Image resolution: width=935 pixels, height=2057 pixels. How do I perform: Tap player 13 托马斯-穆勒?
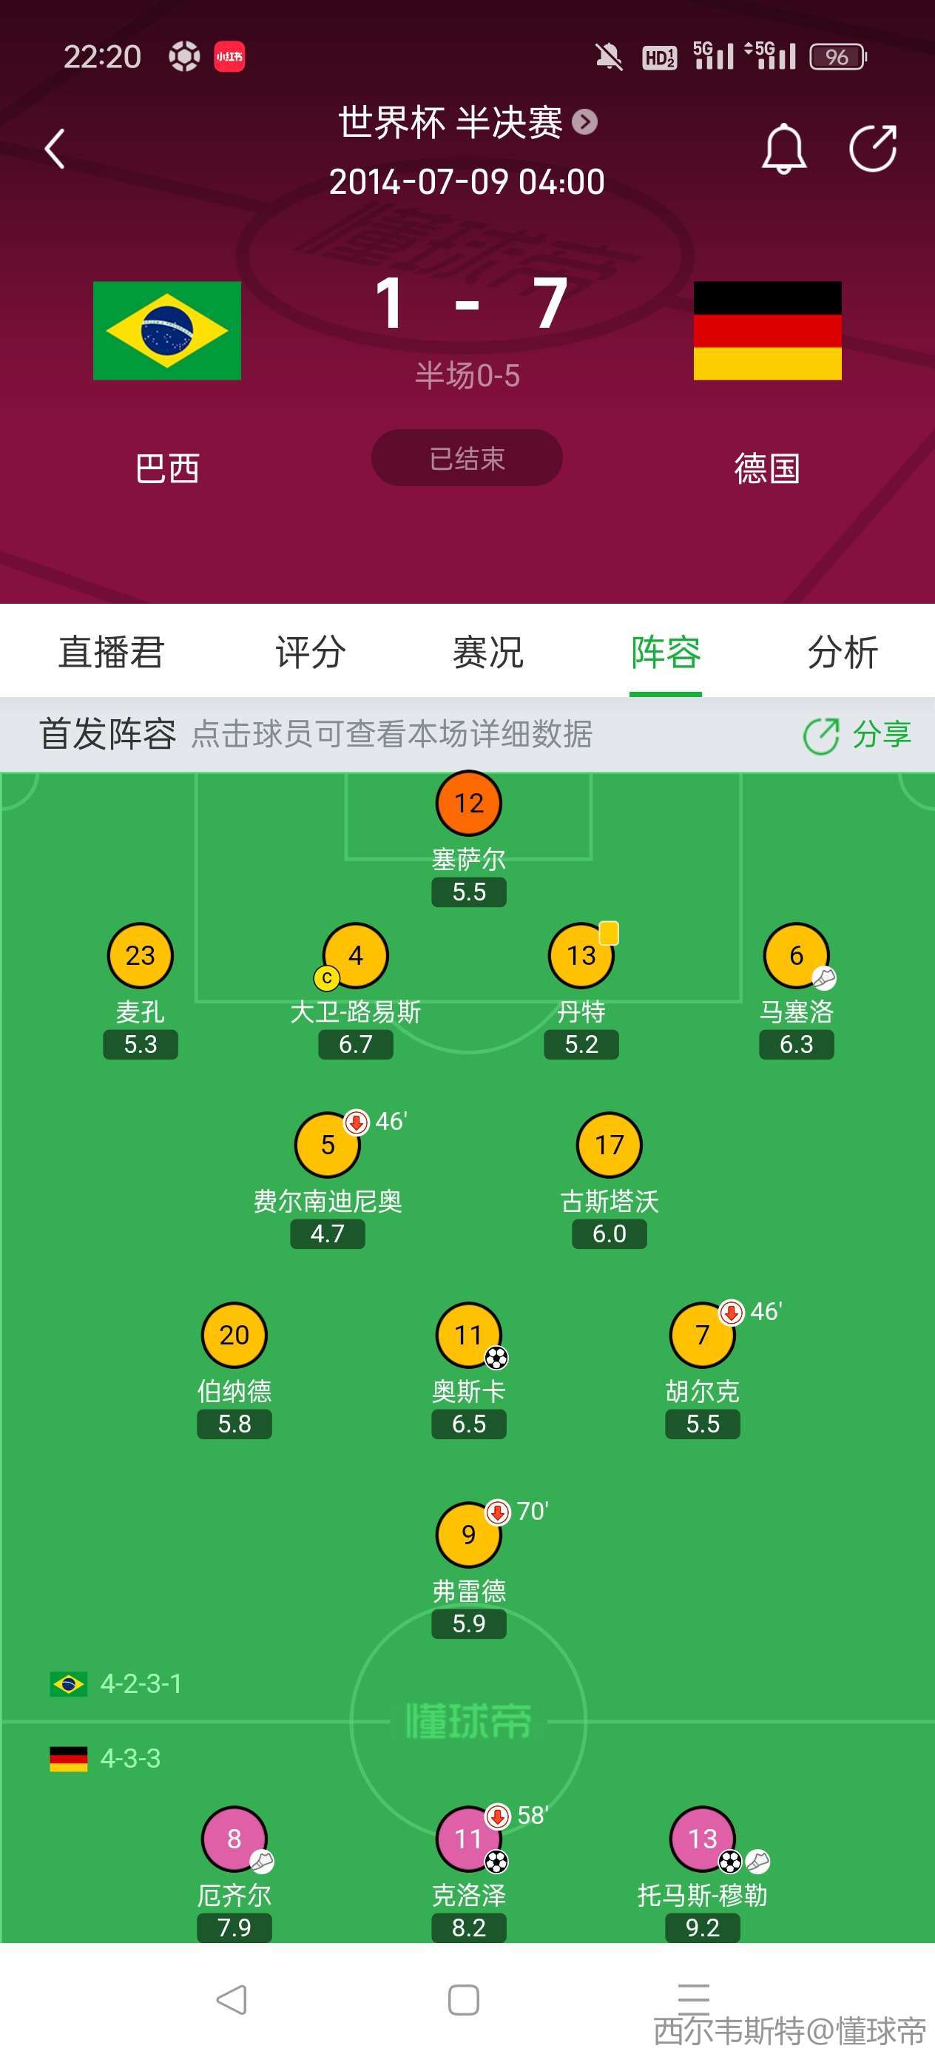702,1839
